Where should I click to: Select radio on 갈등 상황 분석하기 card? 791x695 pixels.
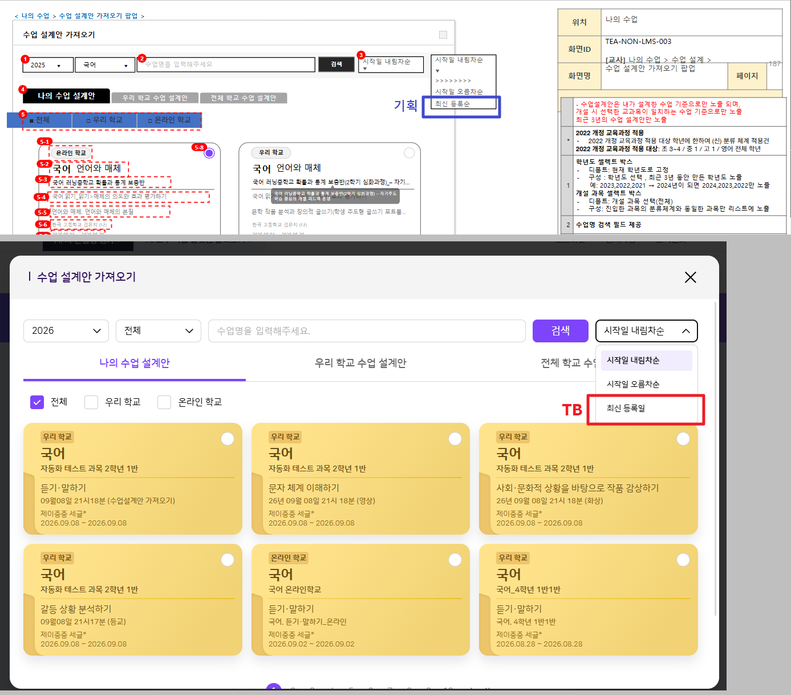(x=228, y=560)
